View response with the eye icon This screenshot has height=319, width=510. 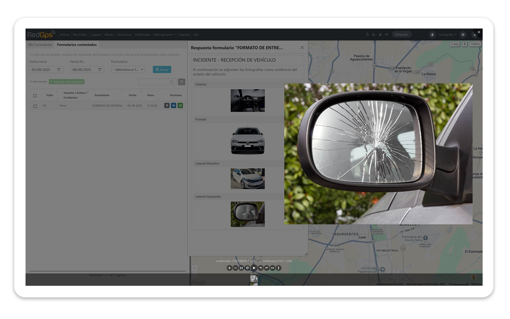click(x=173, y=105)
